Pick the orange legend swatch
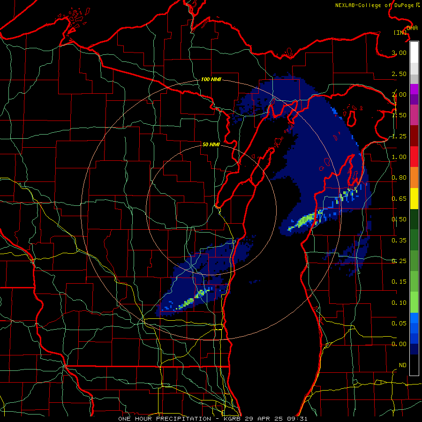 (x=414, y=178)
